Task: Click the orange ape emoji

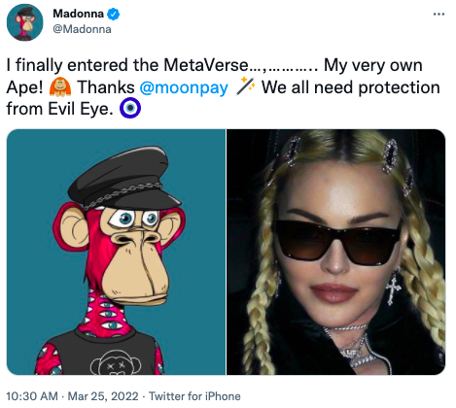Action: (x=60, y=86)
